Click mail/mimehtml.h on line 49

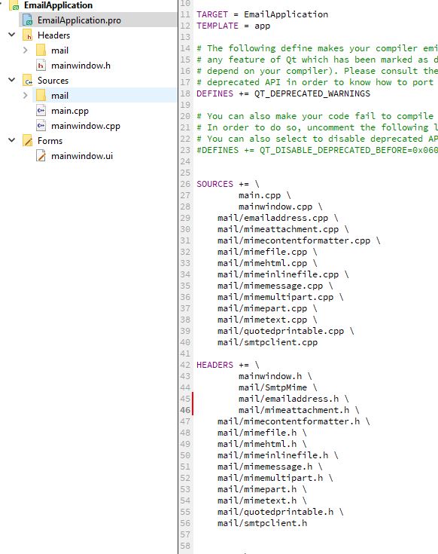point(257,444)
